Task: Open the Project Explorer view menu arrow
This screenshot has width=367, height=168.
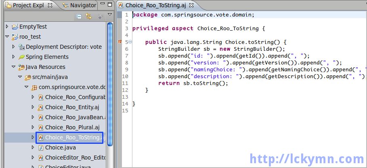Action: (109, 15)
